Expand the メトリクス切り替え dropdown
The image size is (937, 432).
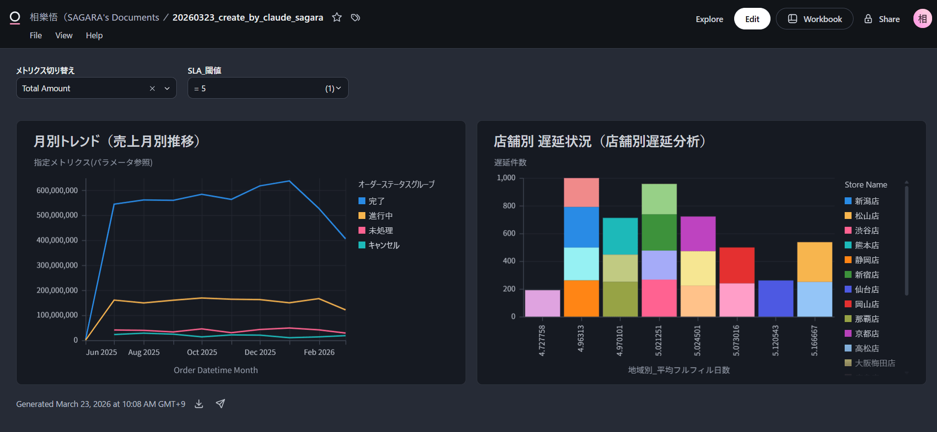[167, 88]
